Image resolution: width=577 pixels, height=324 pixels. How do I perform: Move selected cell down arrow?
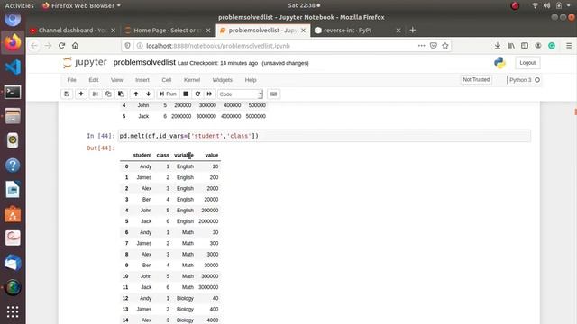pos(148,94)
